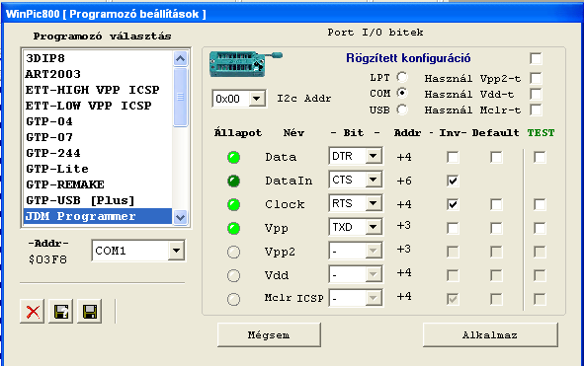Click the dark green DataIn status LED
This screenshot has width=584, height=366.
tap(233, 182)
